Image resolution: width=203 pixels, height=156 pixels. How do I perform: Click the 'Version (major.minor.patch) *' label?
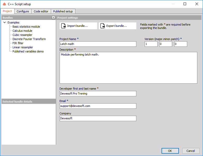tap(163, 39)
